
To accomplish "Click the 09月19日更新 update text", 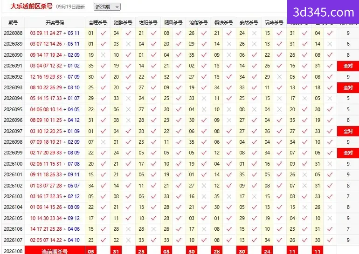I will [70, 7].
